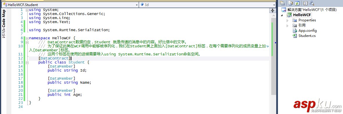This screenshot has width=343, height=114.
Task: Click 'using System.Linq;' line
Action: [x=49, y=18]
